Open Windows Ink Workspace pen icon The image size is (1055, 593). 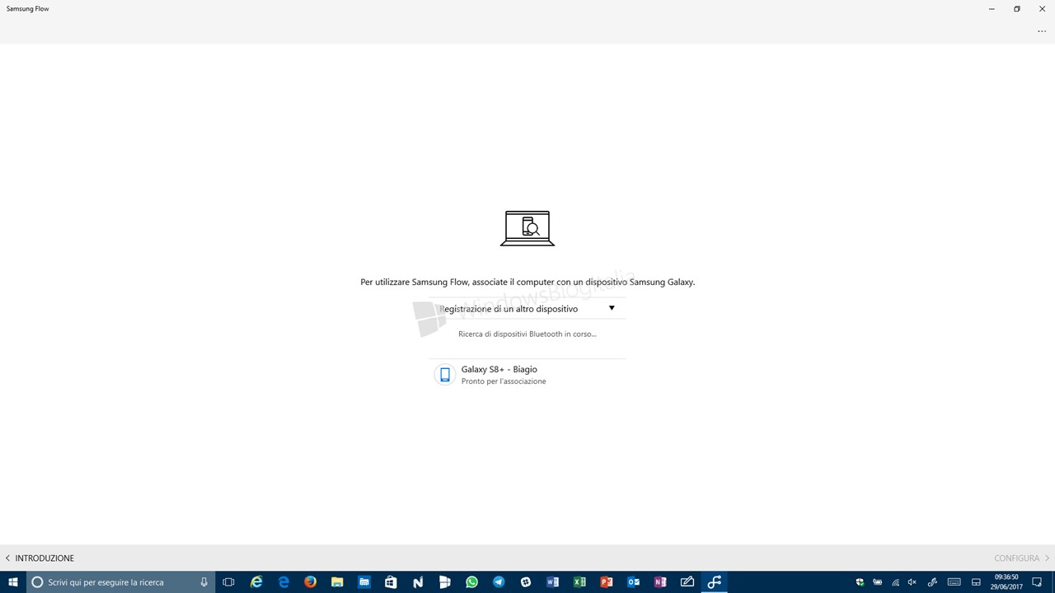[x=932, y=581]
